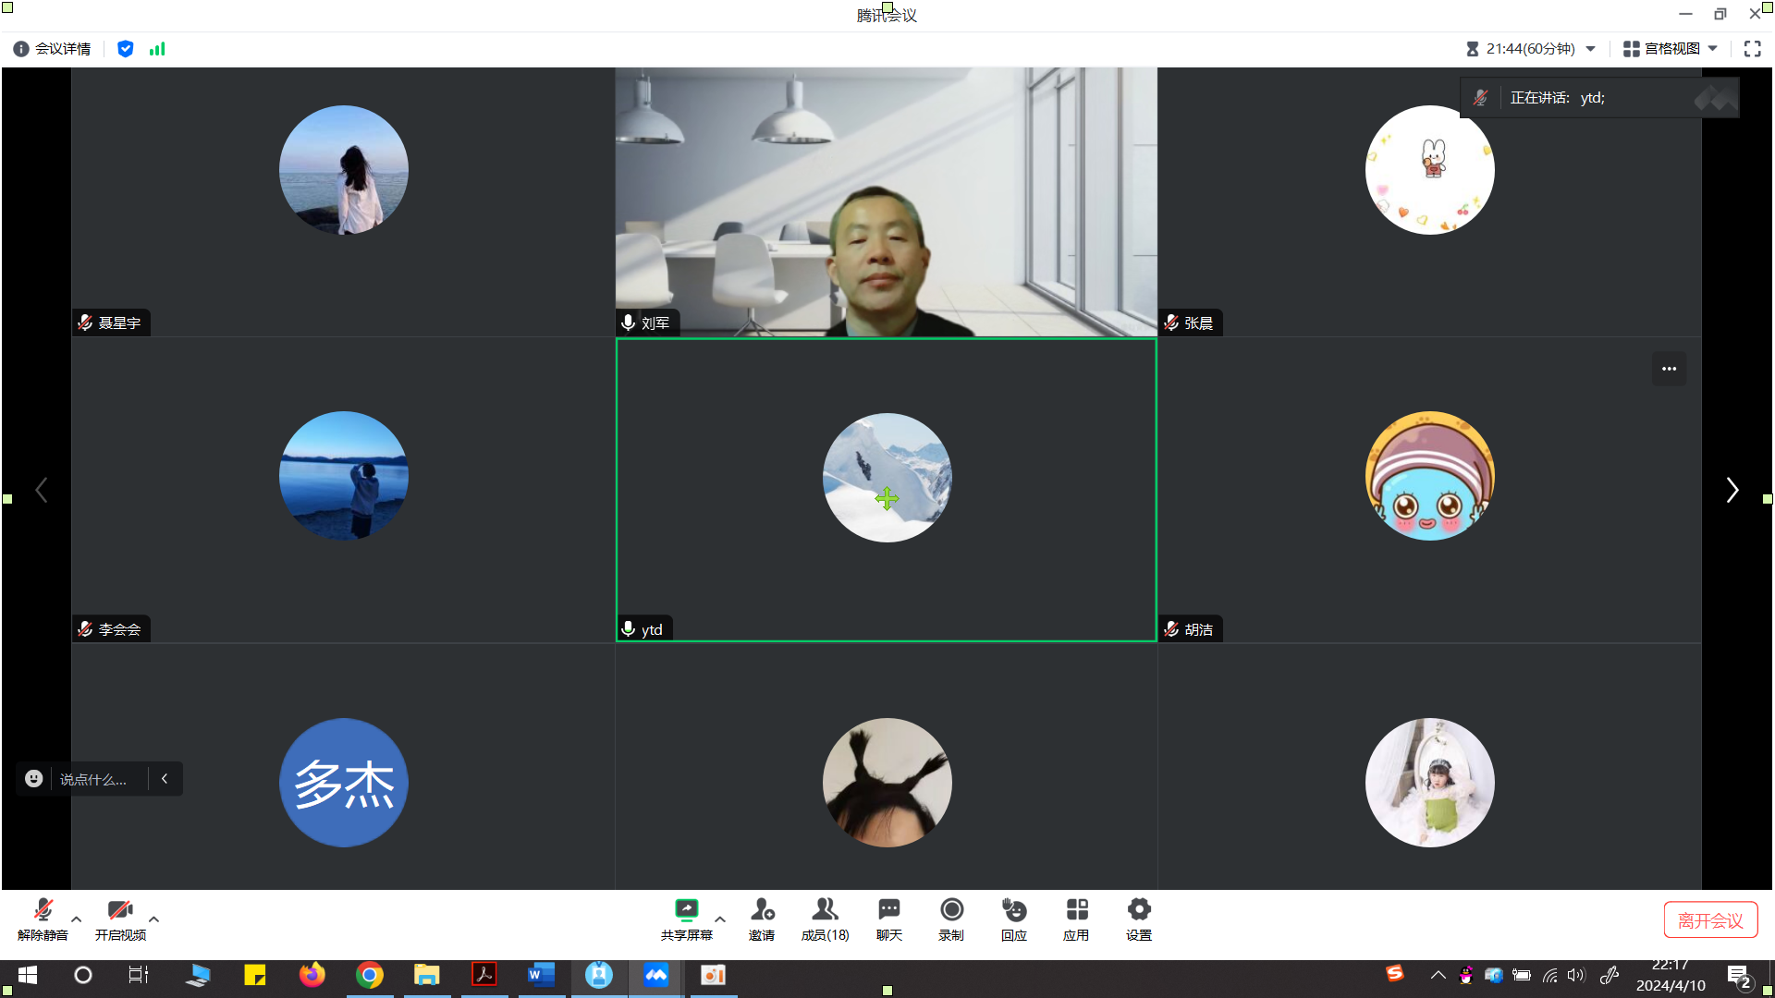
Task: Open the reactions (回应) icon
Action: coord(1014,911)
